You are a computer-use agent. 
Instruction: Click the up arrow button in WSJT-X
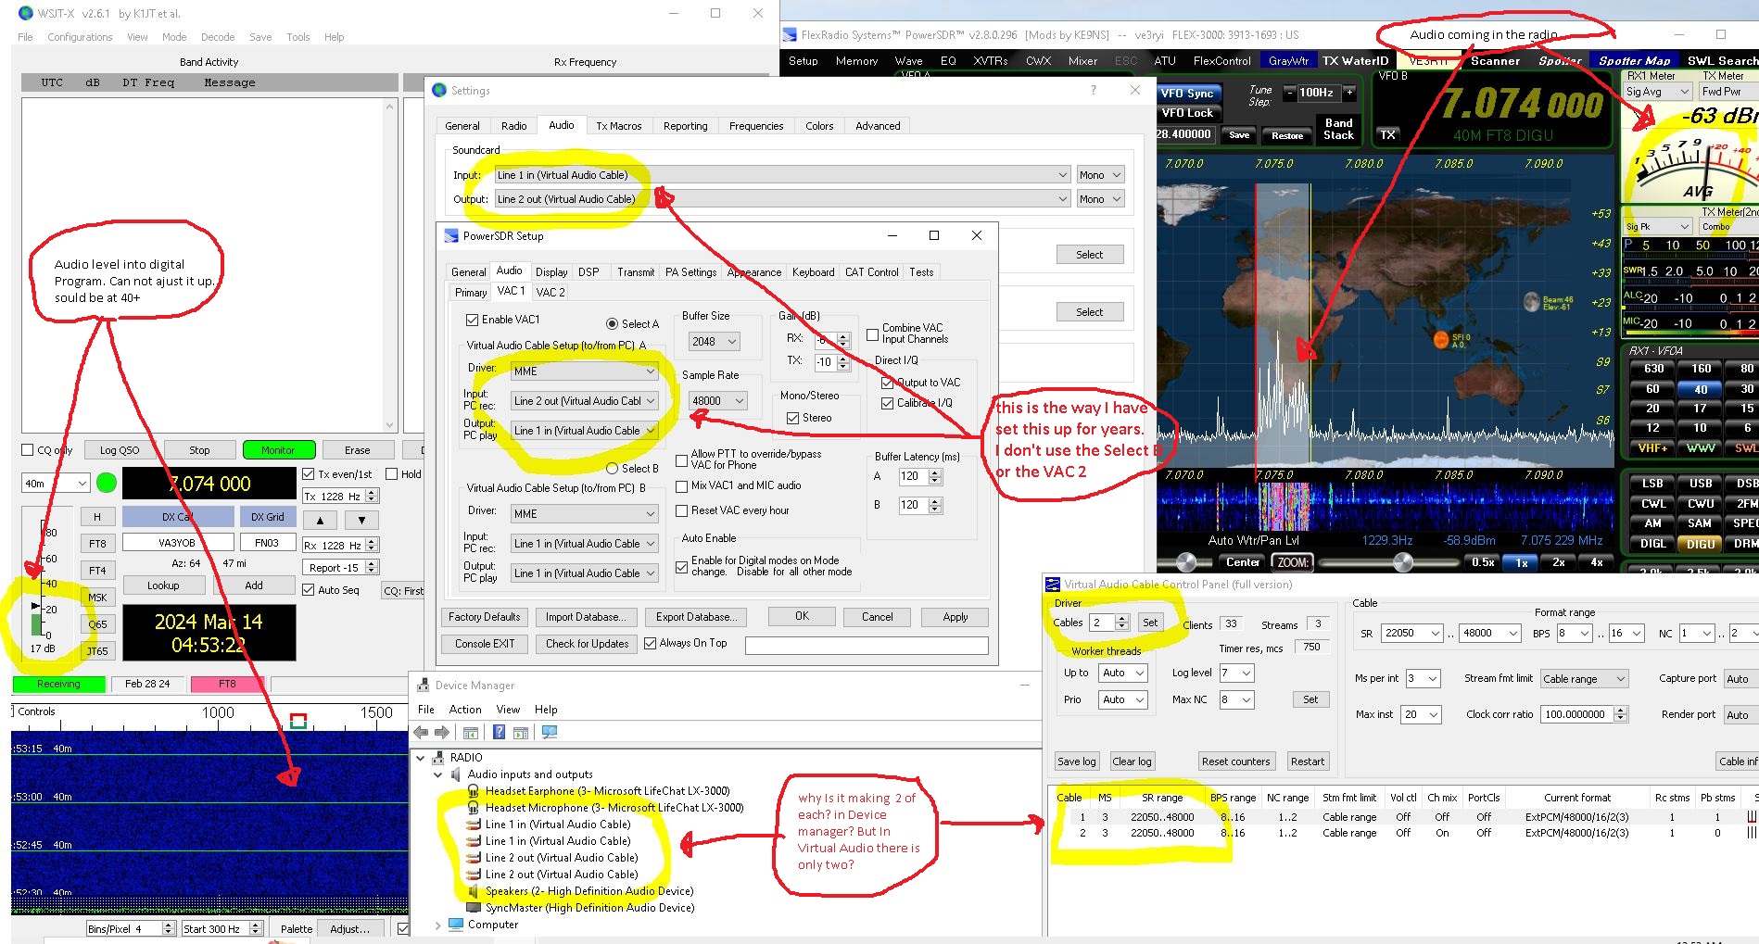tap(321, 521)
